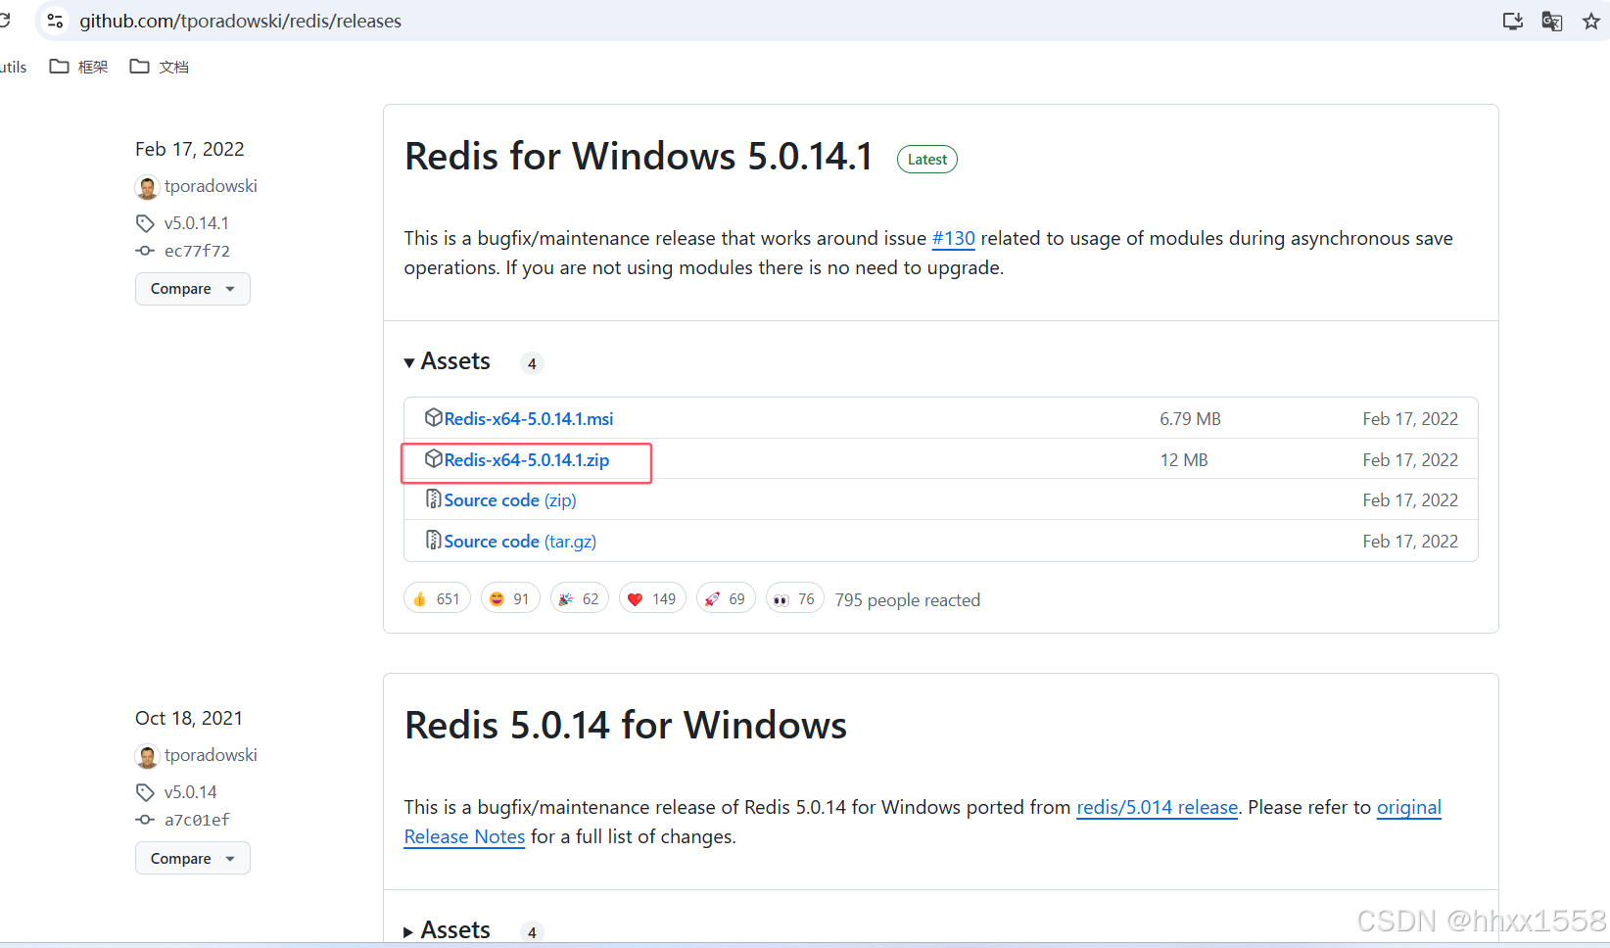The height and width of the screenshot is (948, 1610).
Task: Download Source code (zip)
Action: point(510,500)
